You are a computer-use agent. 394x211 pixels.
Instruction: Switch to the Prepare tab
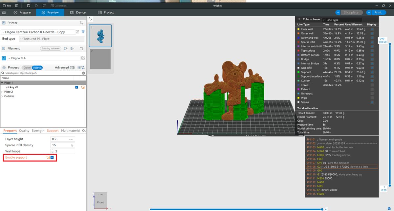(x=22, y=12)
